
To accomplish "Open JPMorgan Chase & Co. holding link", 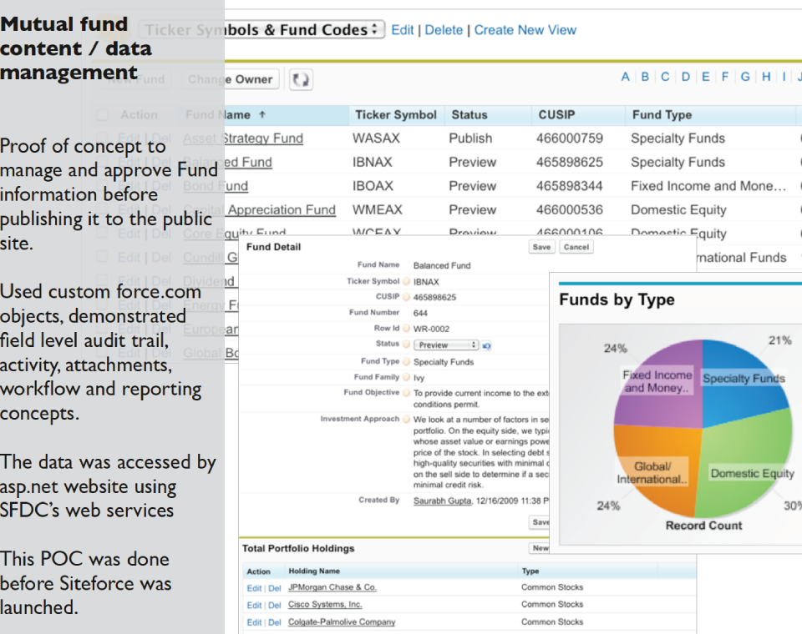I will pyautogui.click(x=332, y=587).
